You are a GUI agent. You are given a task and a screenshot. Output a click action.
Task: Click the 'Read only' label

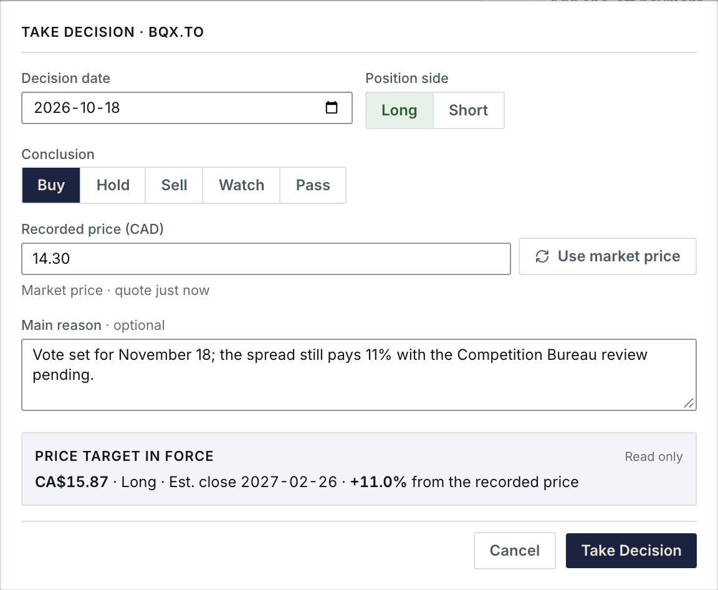[653, 457]
